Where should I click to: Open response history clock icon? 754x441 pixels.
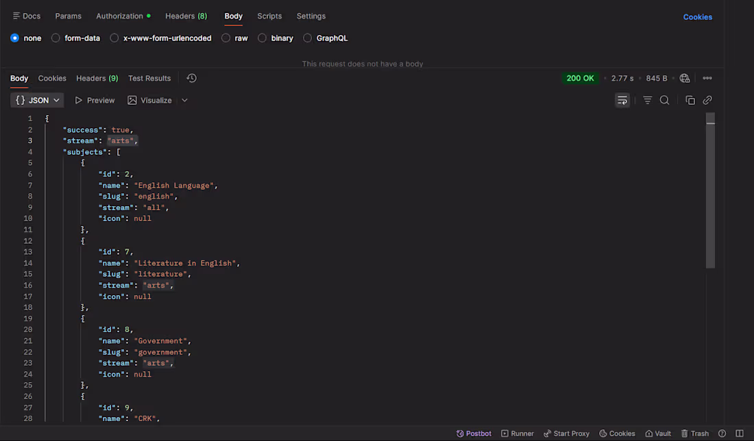coord(191,78)
